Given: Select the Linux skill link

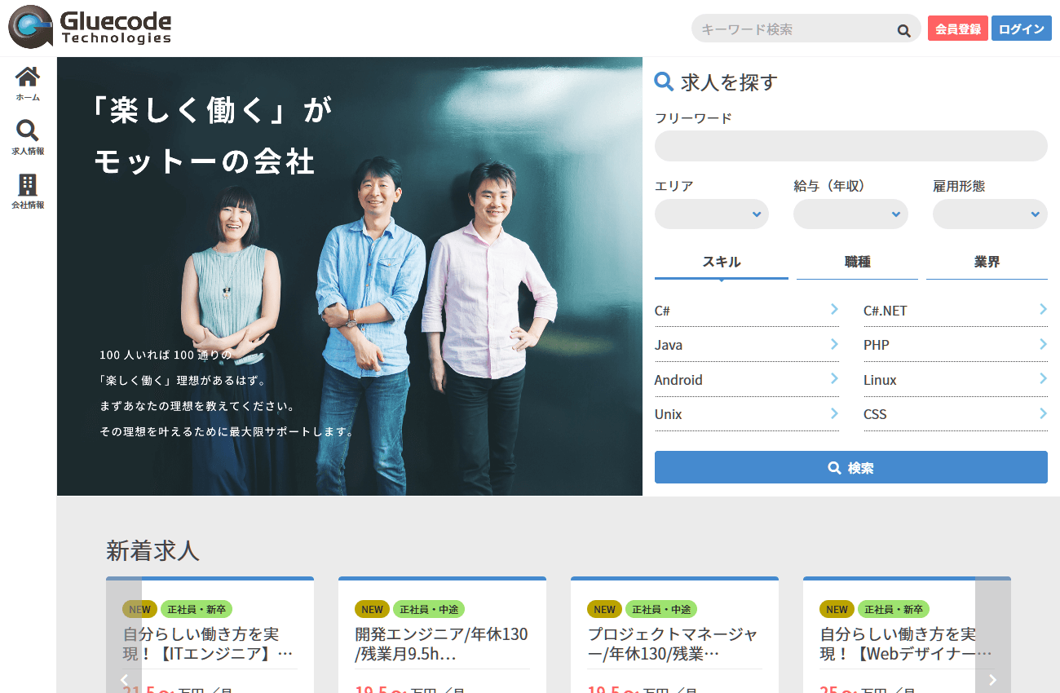Looking at the screenshot, I should coord(956,380).
